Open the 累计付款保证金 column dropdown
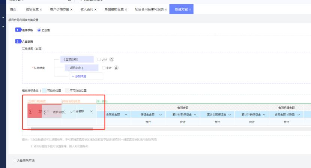This screenshot has width=311, height=168. pyautogui.click(x=195, y=115)
